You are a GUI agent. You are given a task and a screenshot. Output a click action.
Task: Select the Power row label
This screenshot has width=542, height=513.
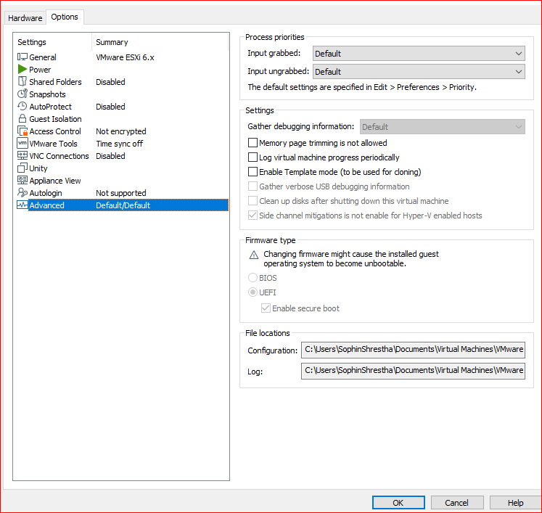40,70
